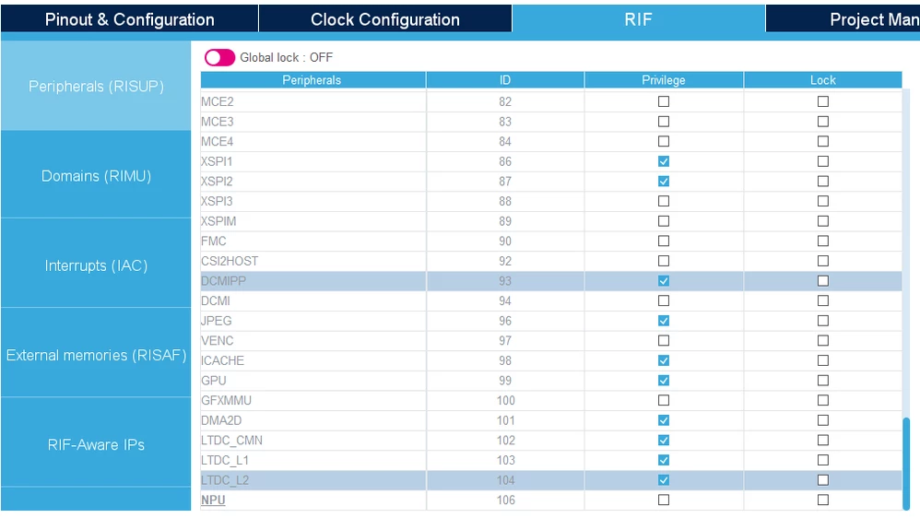Click the peripherals table vertical scrollbar
Viewport: 920px width, 518px height.
pyautogui.click(x=906, y=464)
